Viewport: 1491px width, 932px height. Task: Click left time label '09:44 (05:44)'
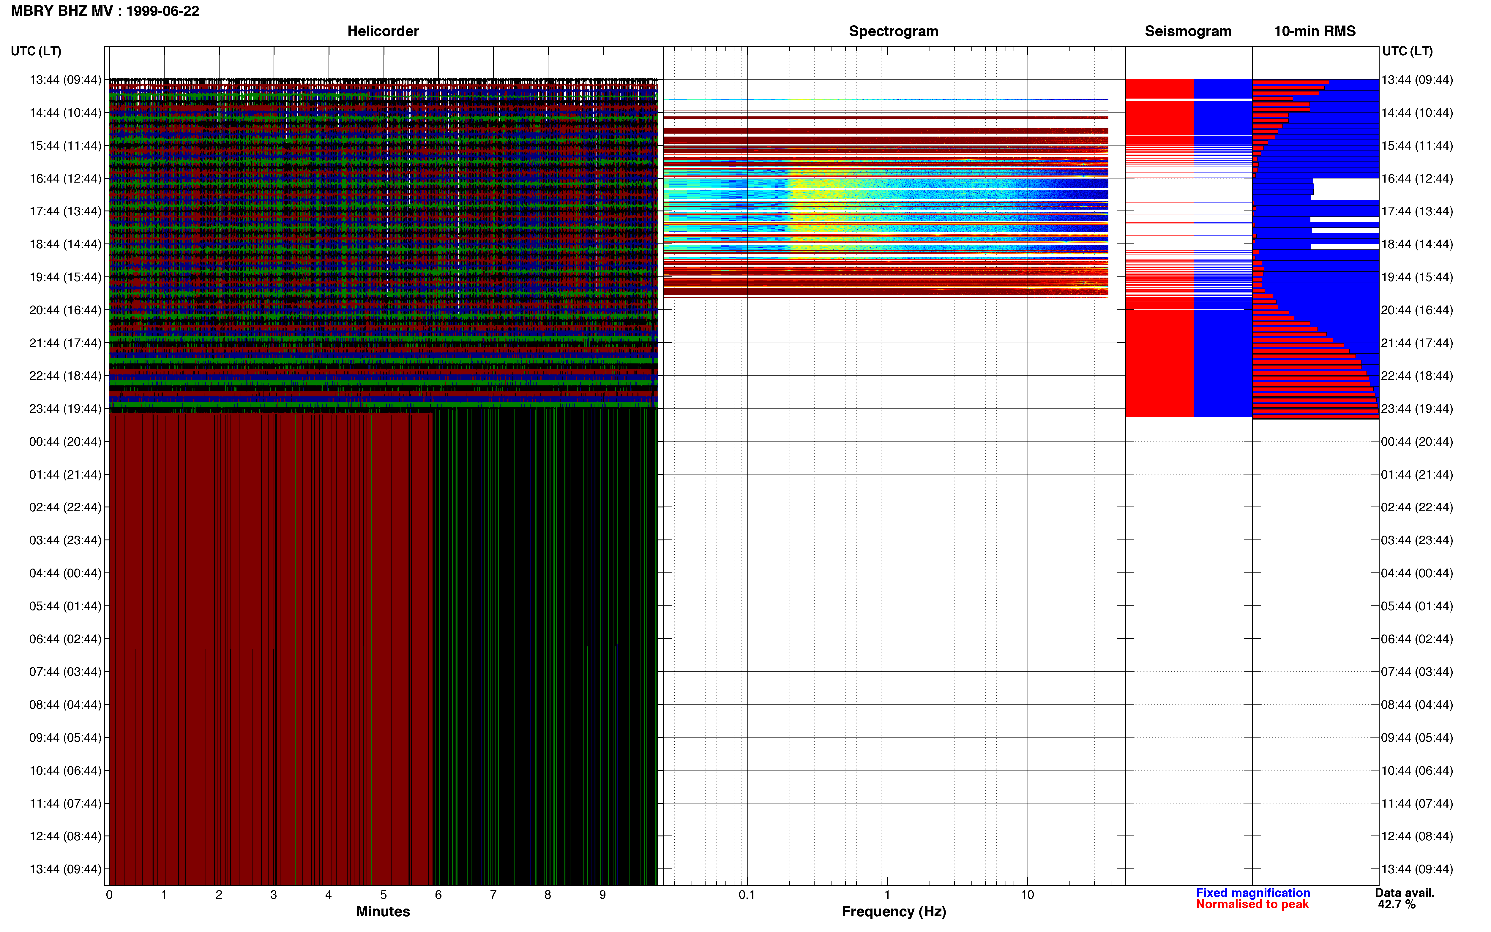[65, 738]
